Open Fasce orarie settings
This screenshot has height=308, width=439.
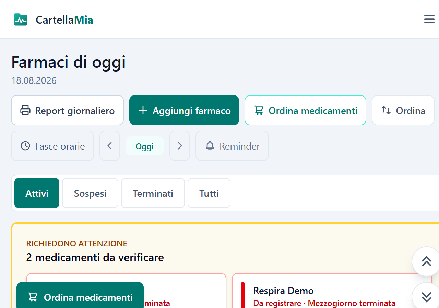[52, 146]
